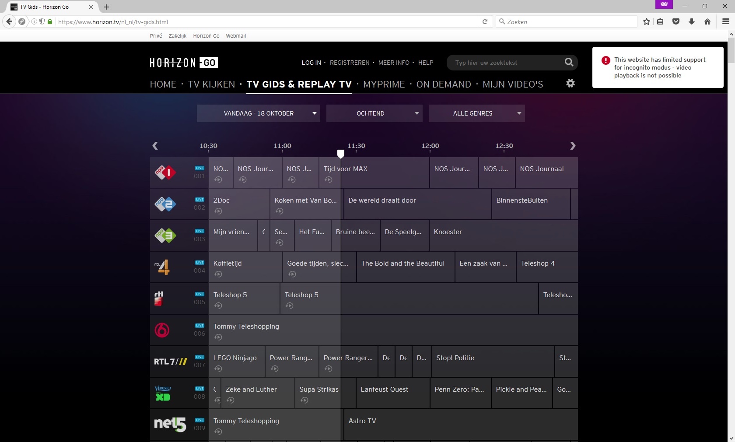735x442 pixels.
Task: Select the program Teleshop 4
Action: 547,267
